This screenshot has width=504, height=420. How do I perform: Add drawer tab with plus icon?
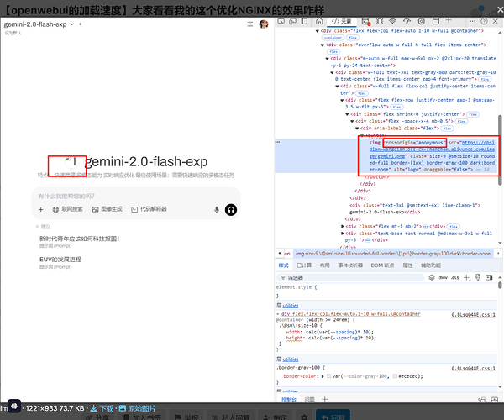pyautogui.click(x=324, y=399)
